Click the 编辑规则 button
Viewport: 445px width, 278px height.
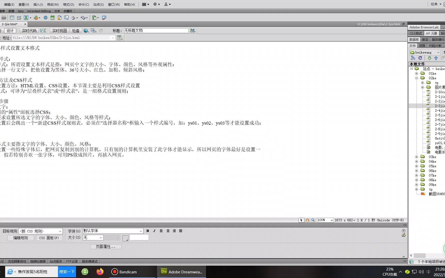pyautogui.click(x=21, y=238)
